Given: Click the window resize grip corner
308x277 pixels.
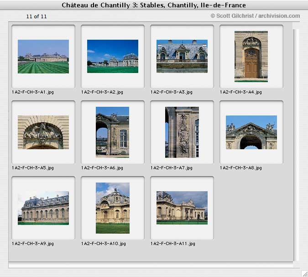Looking at the screenshot, I should 305,273.
